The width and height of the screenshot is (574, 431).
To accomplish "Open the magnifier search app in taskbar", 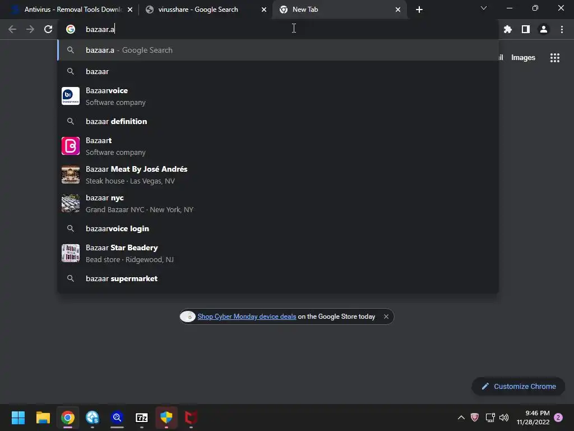I will [117, 418].
